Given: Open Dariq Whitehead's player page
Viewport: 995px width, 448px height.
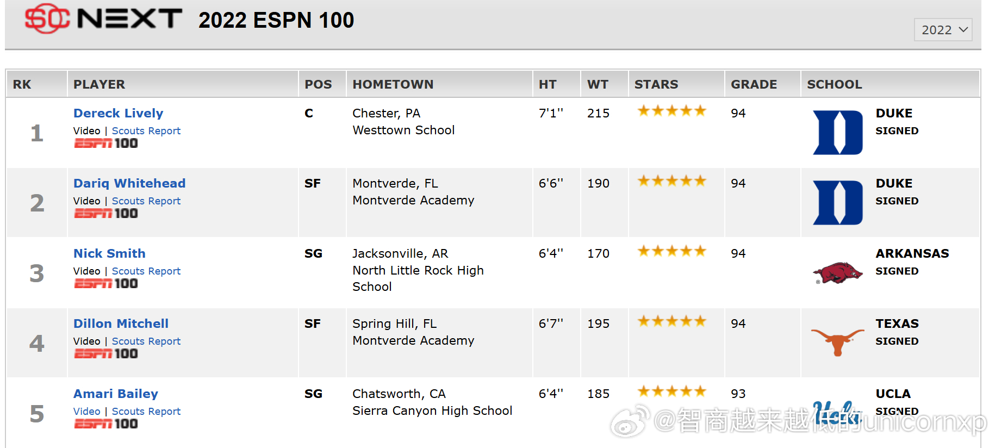Looking at the screenshot, I should (x=129, y=183).
